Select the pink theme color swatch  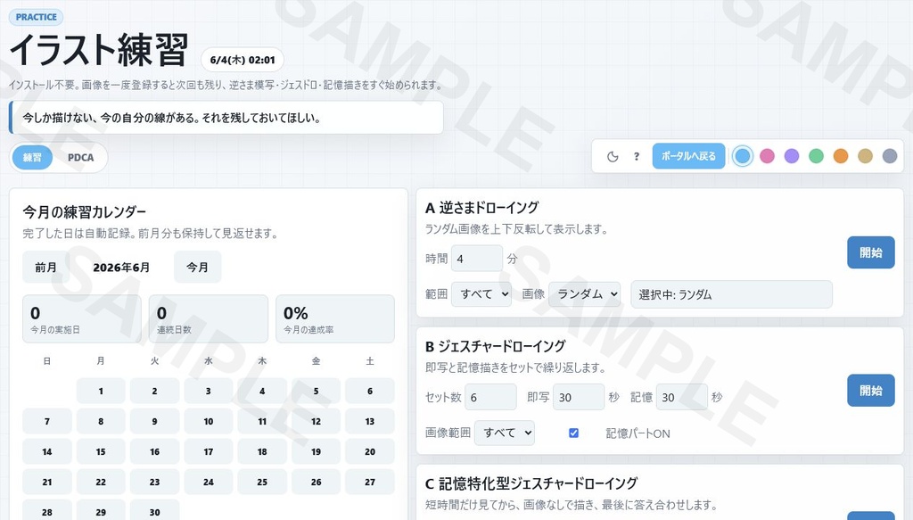767,156
